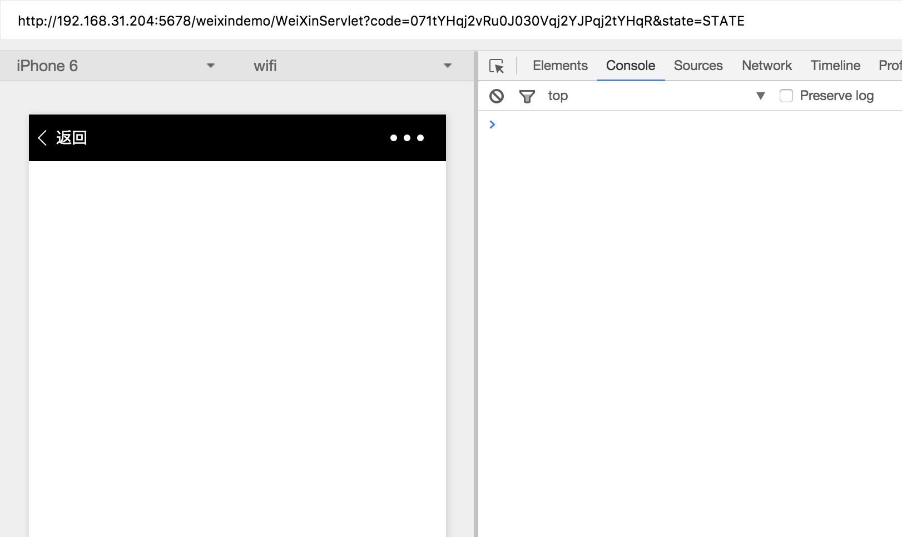This screenshot has width=902, height=537.
Task: Open the three-dot more menu
Action: [407, 138]
